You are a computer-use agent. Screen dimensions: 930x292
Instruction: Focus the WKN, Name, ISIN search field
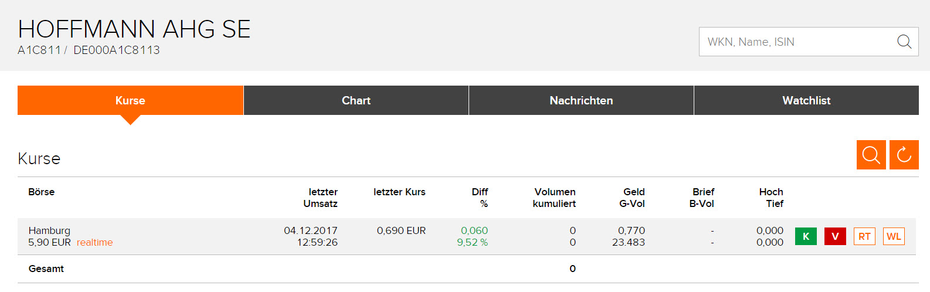[x=797, y=42]
